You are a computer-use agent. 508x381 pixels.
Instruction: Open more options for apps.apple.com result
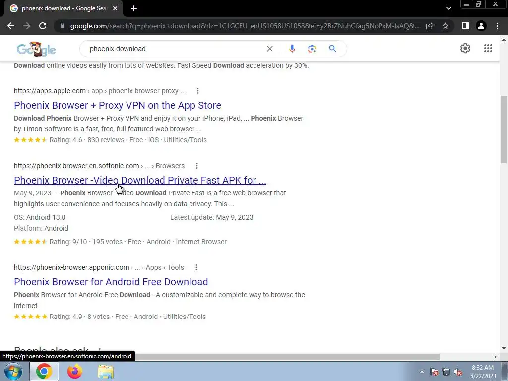coord(197,91)
